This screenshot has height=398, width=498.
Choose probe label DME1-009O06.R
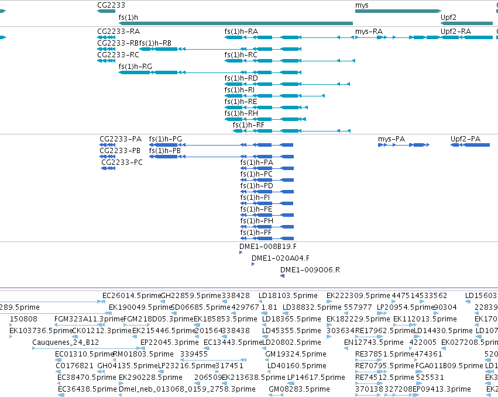(310, 270)
